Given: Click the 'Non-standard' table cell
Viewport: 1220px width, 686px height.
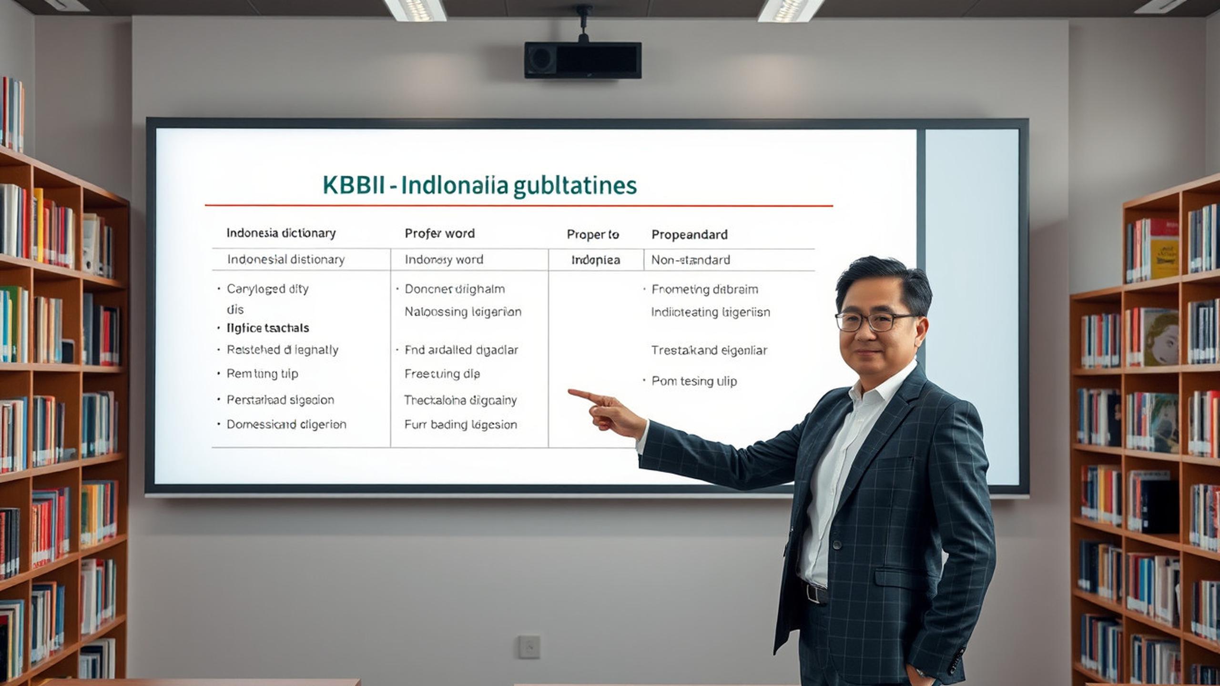Looking at the screenshot, I should pyautogui.click(x=690, y=260).
